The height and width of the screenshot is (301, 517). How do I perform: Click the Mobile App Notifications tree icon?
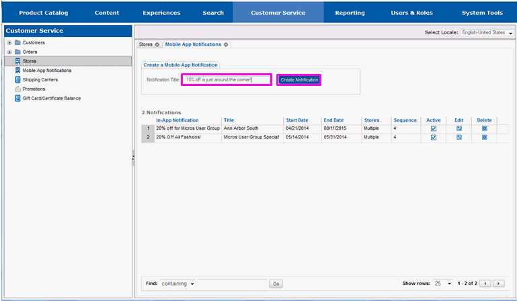17,71
